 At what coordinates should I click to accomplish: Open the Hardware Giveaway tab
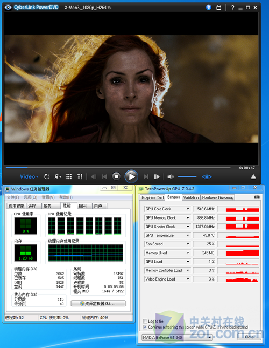coord(218,197)
